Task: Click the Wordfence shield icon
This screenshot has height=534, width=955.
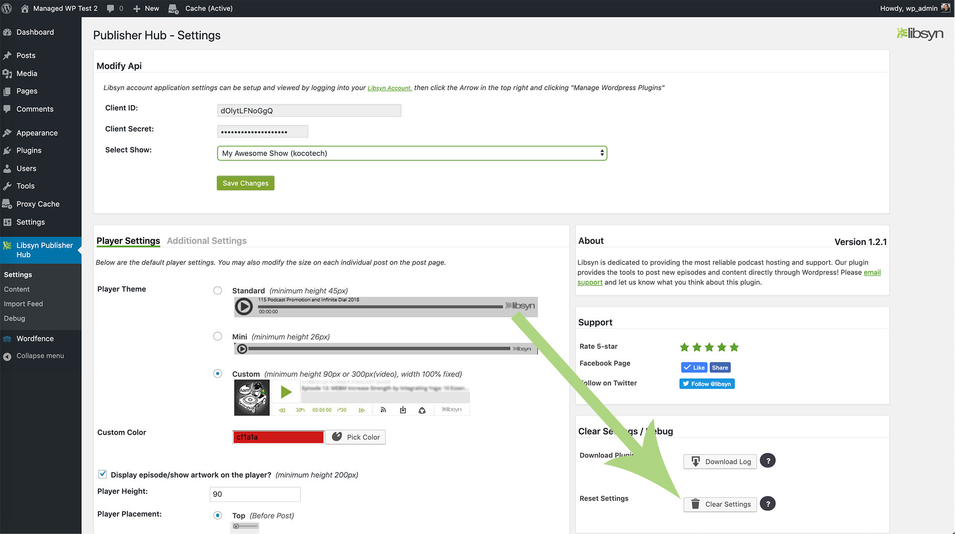Action: click(7, 339)
